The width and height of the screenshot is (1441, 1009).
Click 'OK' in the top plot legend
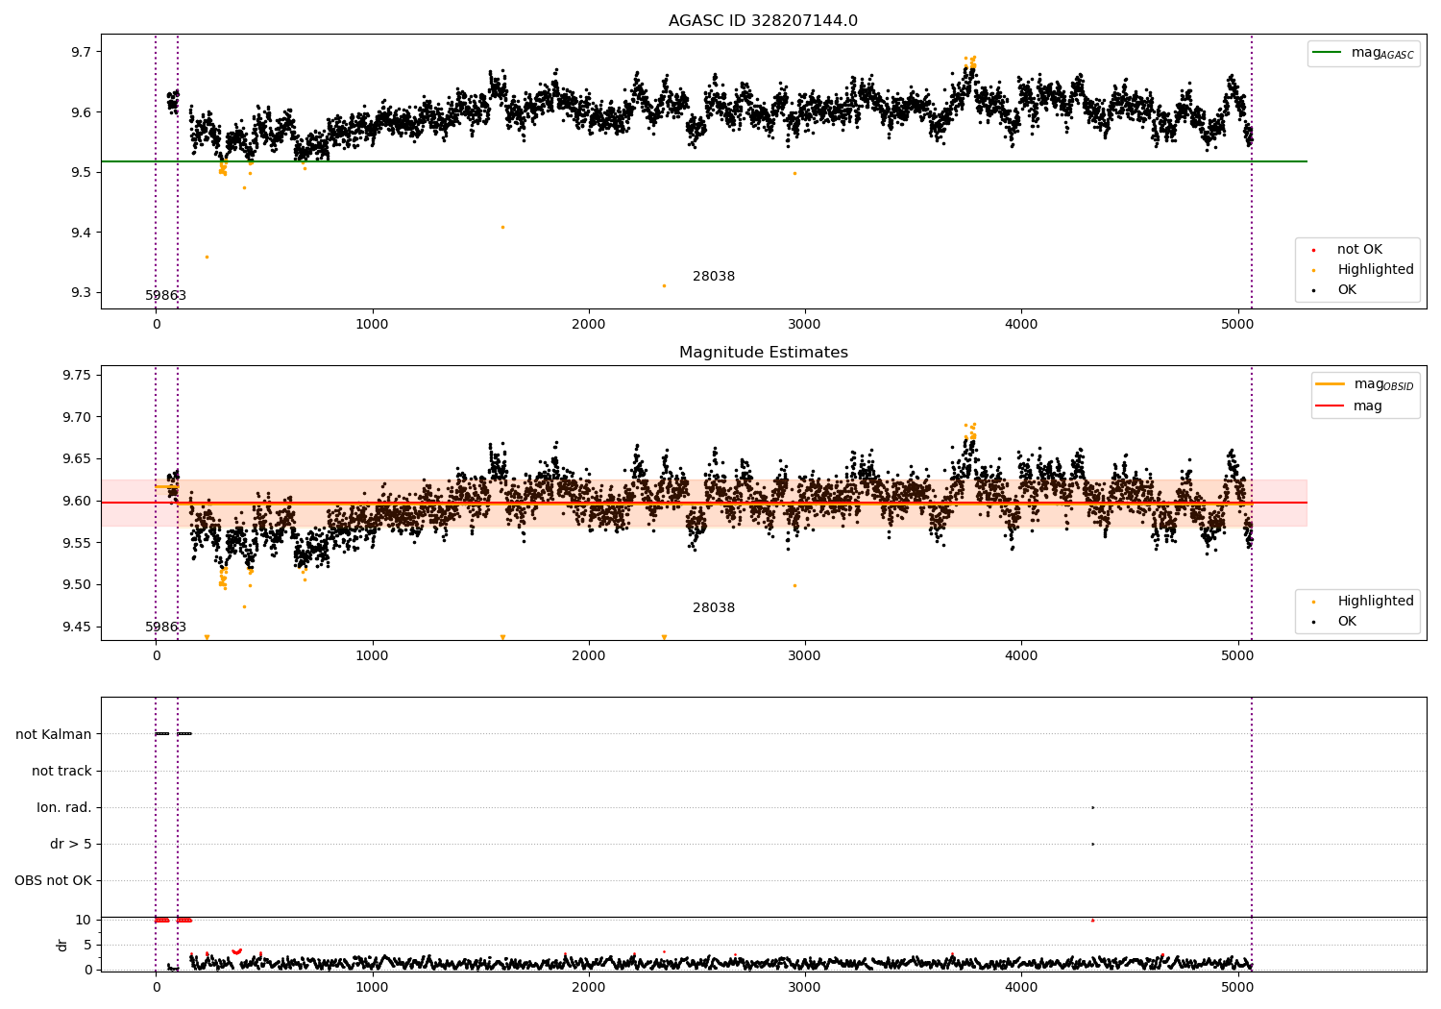(x=1347, y=290)
